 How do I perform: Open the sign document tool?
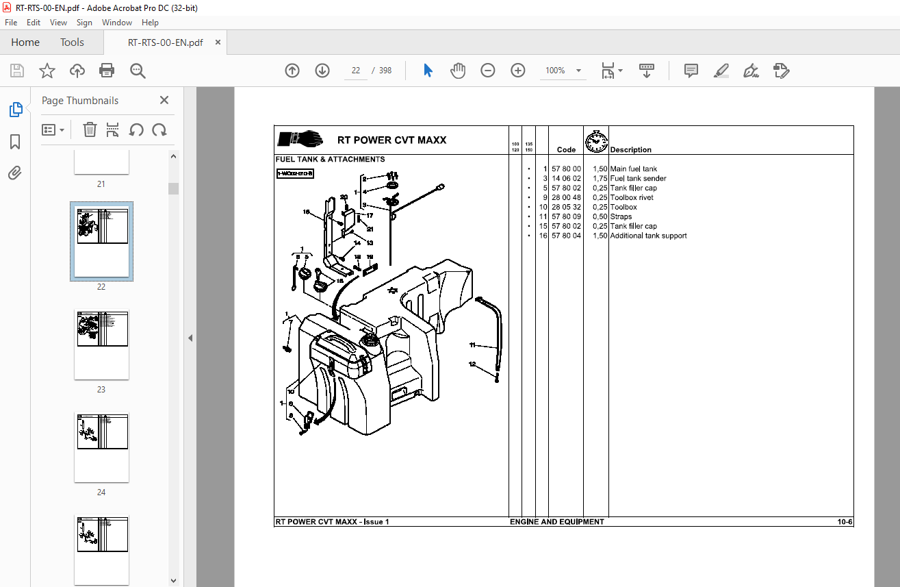tap(751, 71)
